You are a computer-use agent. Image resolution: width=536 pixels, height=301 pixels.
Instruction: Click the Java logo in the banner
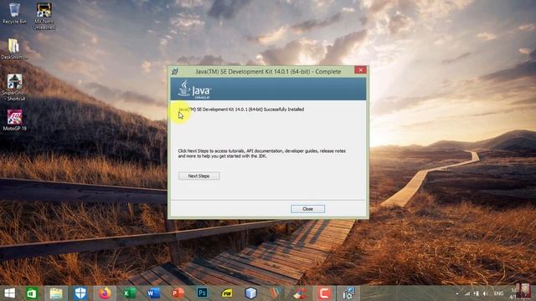click(x=194, y=89)
